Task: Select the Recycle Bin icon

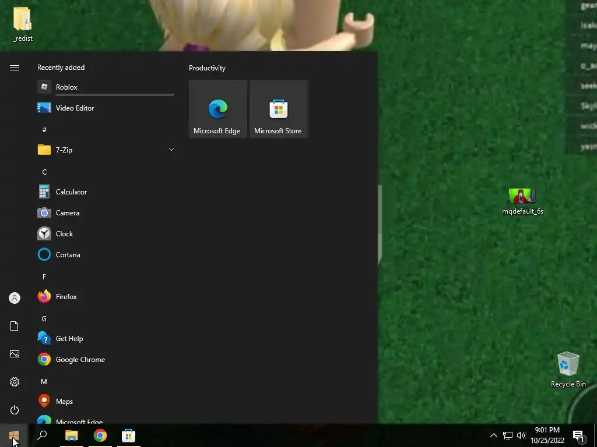Action: tap(568, 370)
